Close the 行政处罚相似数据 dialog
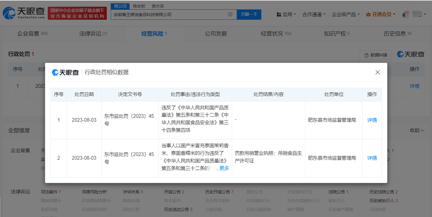This screenshot has width=432, height=217. pos(378,72)
